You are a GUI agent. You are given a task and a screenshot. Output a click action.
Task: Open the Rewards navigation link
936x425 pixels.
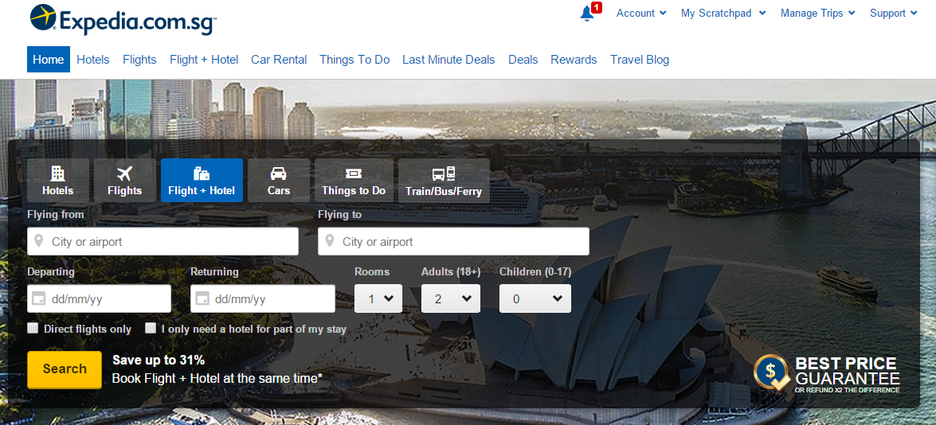[574, 60]
